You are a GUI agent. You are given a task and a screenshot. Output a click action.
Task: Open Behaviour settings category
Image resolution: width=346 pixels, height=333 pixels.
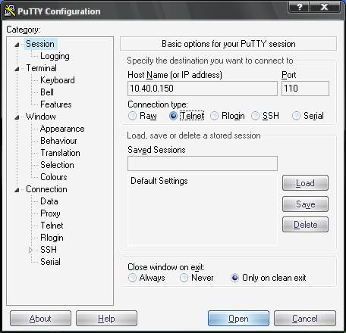click(x=58, y=141)
